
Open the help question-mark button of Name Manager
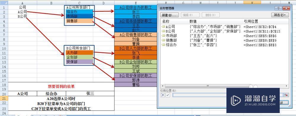coord(279,8)
